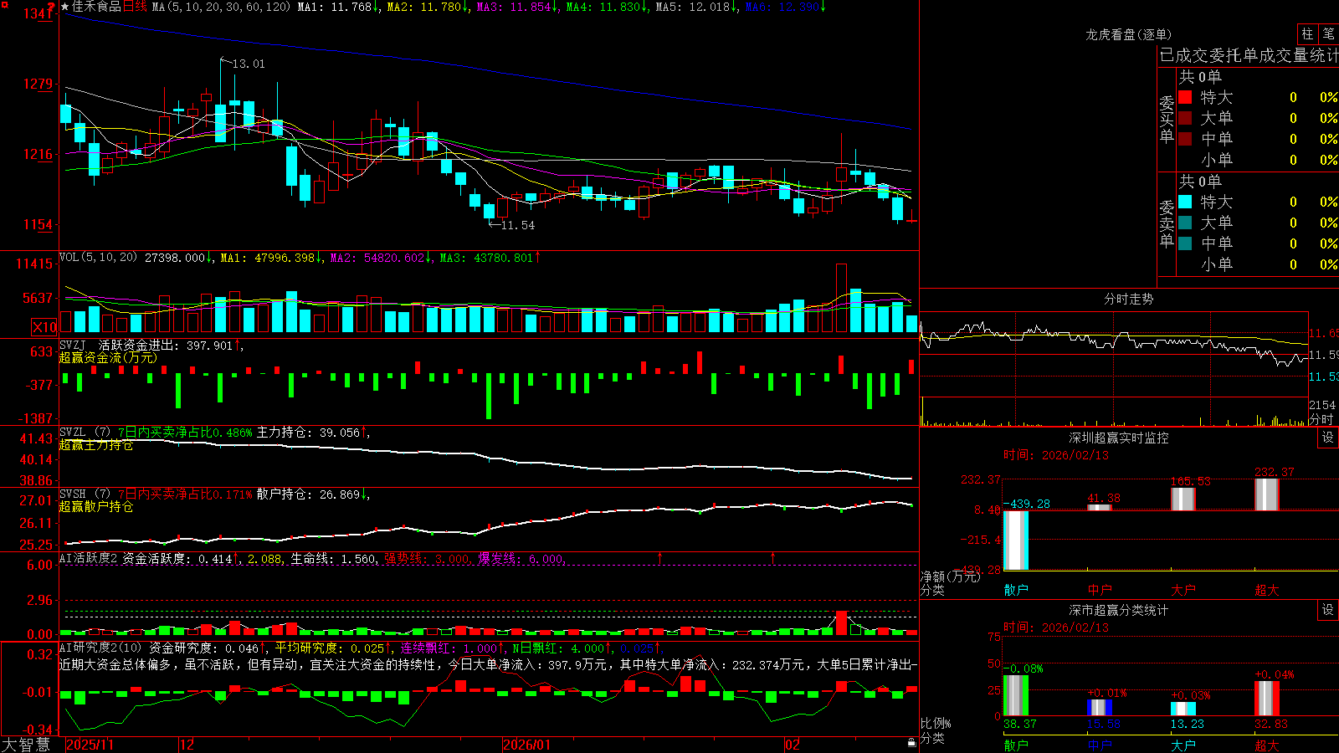The width and height of the screenshot is (1339, 753).
Task: Open the VOL(5,10,20) indicator parameters
Action: click(98, 257)
